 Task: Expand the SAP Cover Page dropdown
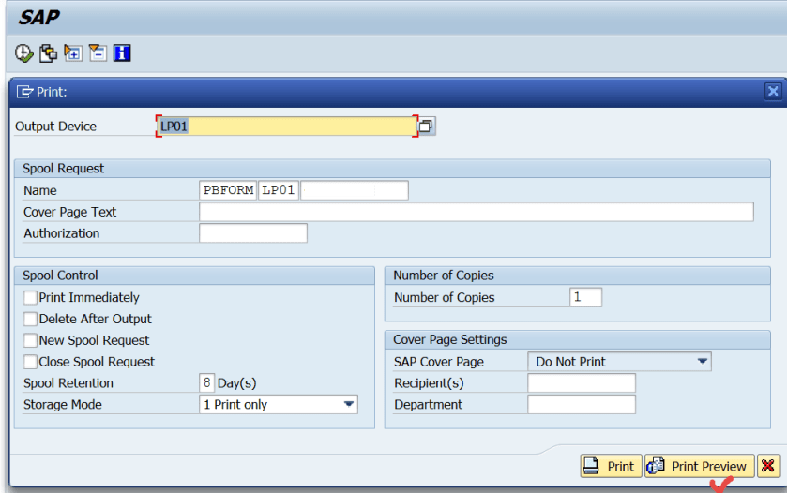point(703,362)
